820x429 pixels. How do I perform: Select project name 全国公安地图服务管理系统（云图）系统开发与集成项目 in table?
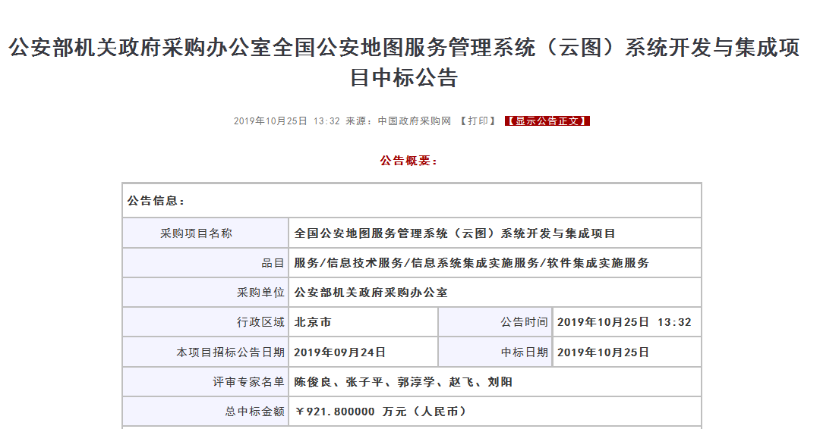coord(455,233)
